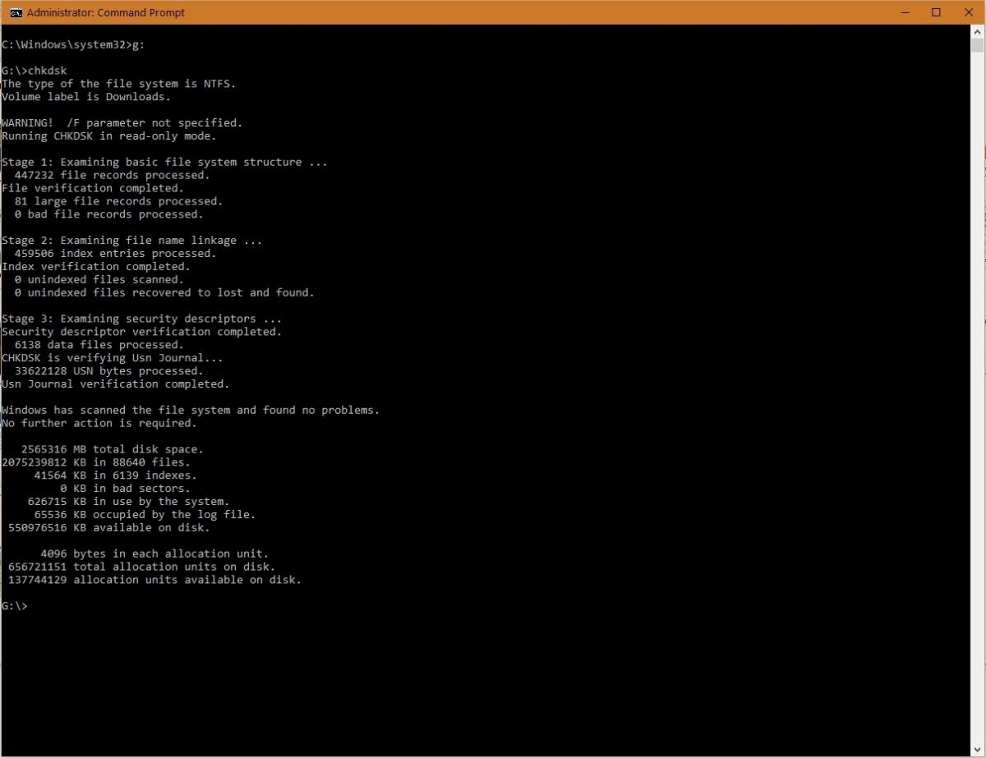Click '81 large file records processed.' line
986x758 pixels.
click(119, 201)
